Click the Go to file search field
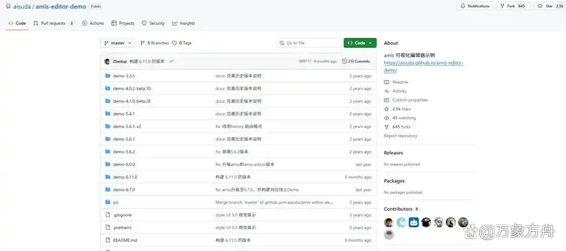This screenshot has height=251, width=566. pyautogui.click(x=309, y=43)
